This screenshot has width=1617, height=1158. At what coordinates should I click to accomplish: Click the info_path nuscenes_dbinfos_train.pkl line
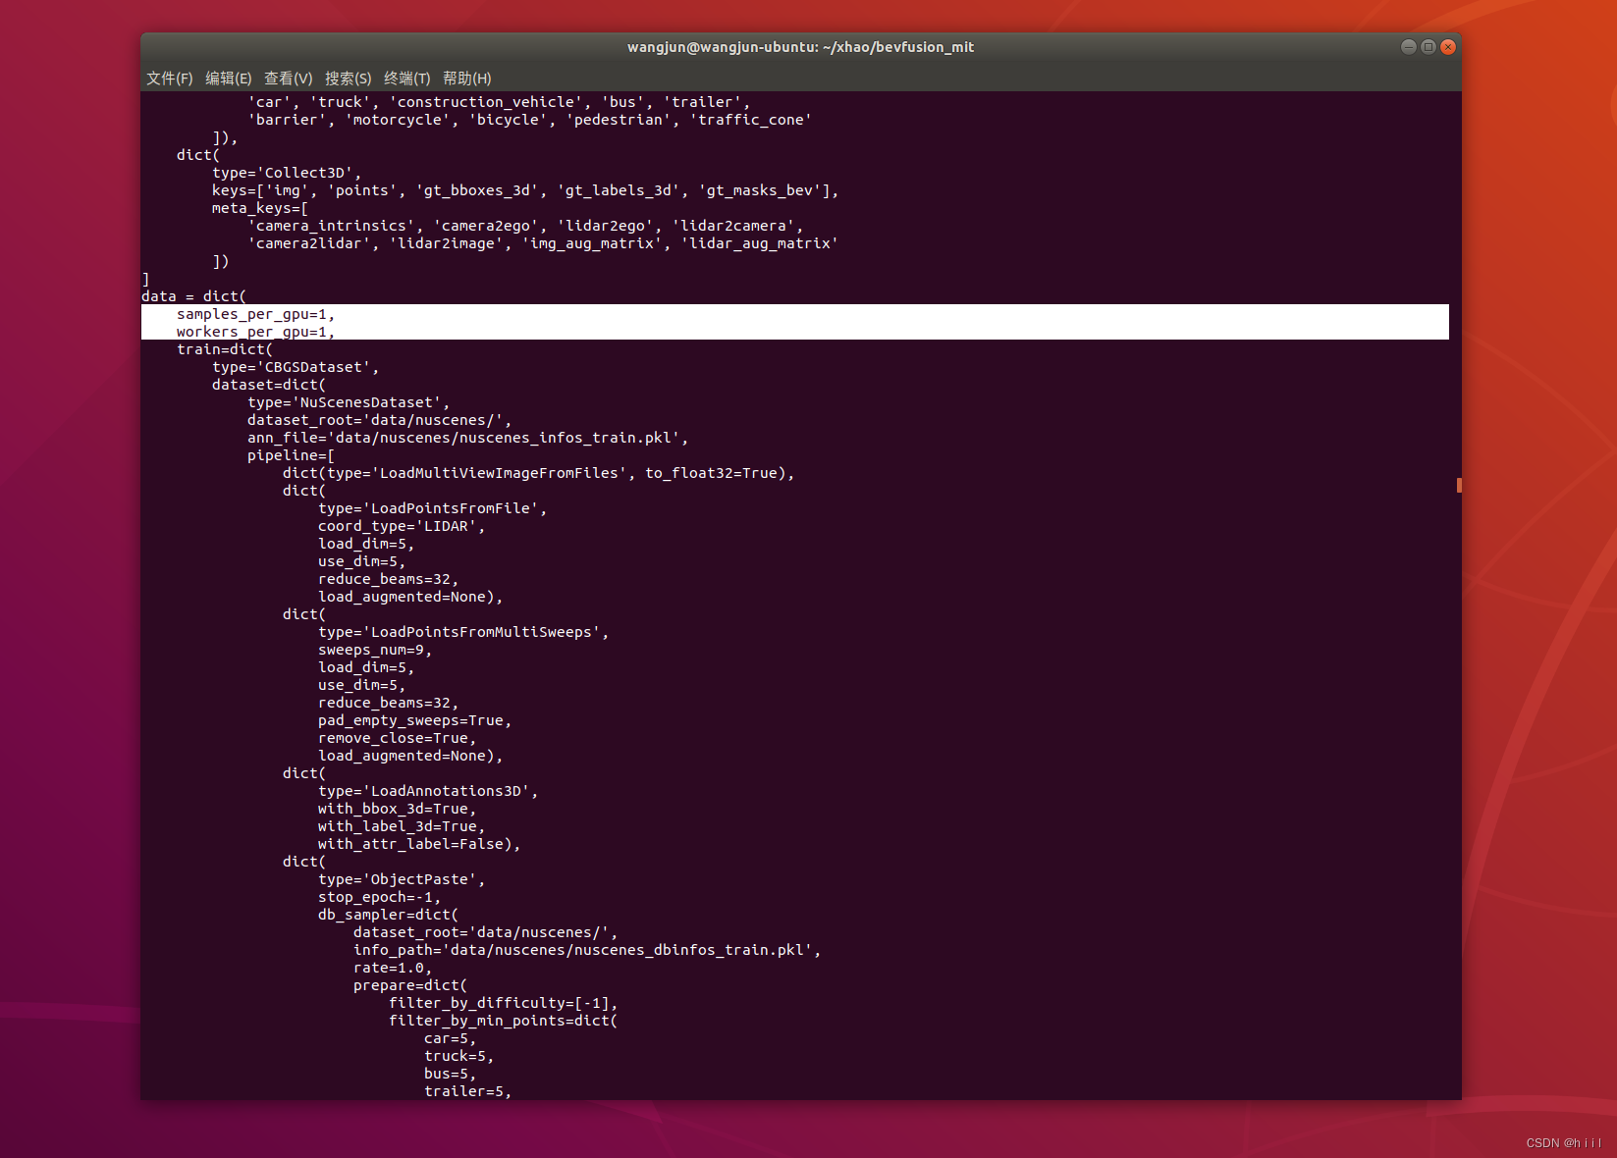point(587,950)
